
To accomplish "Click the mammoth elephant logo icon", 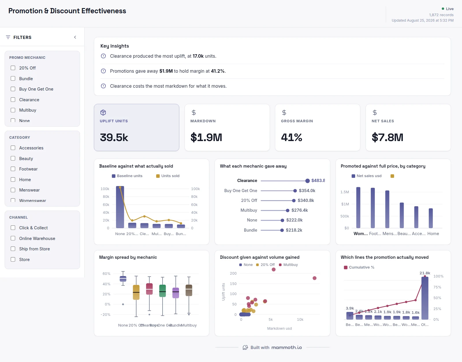I will click(245, 348).
